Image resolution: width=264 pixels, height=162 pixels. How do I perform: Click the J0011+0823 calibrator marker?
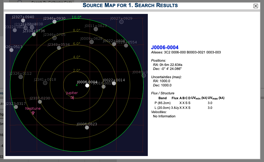(x=96, y=29)
